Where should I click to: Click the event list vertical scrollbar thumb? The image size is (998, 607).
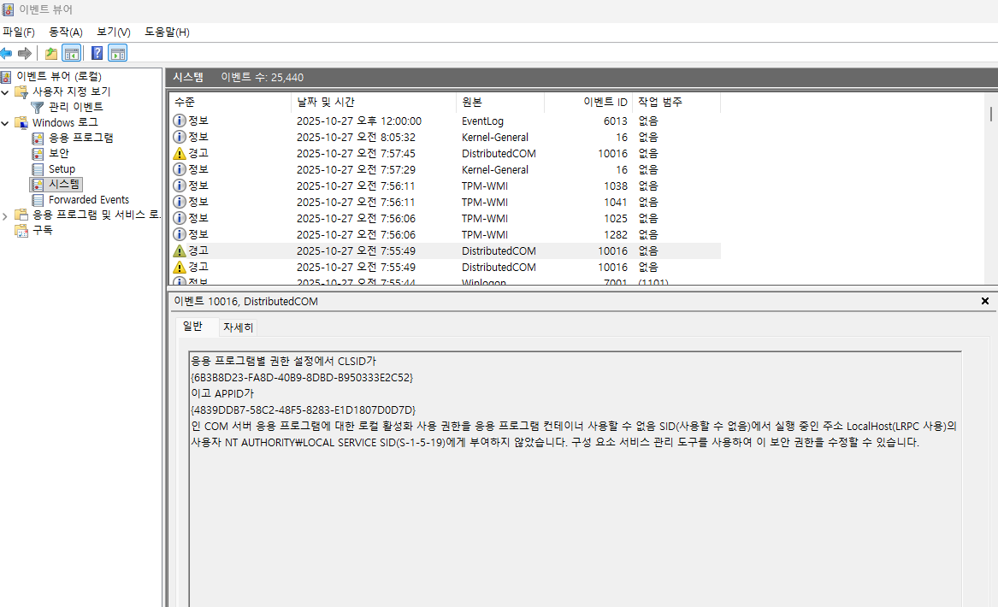tap(990, 114)
